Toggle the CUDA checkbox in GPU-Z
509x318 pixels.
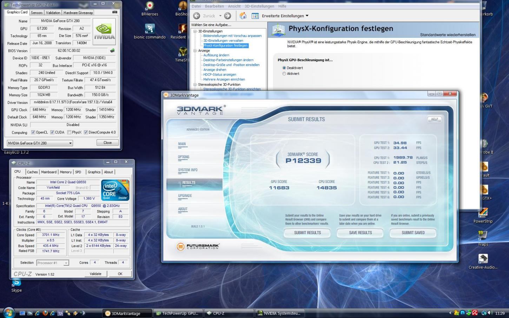pyautogui.click(x=52, y=132)
